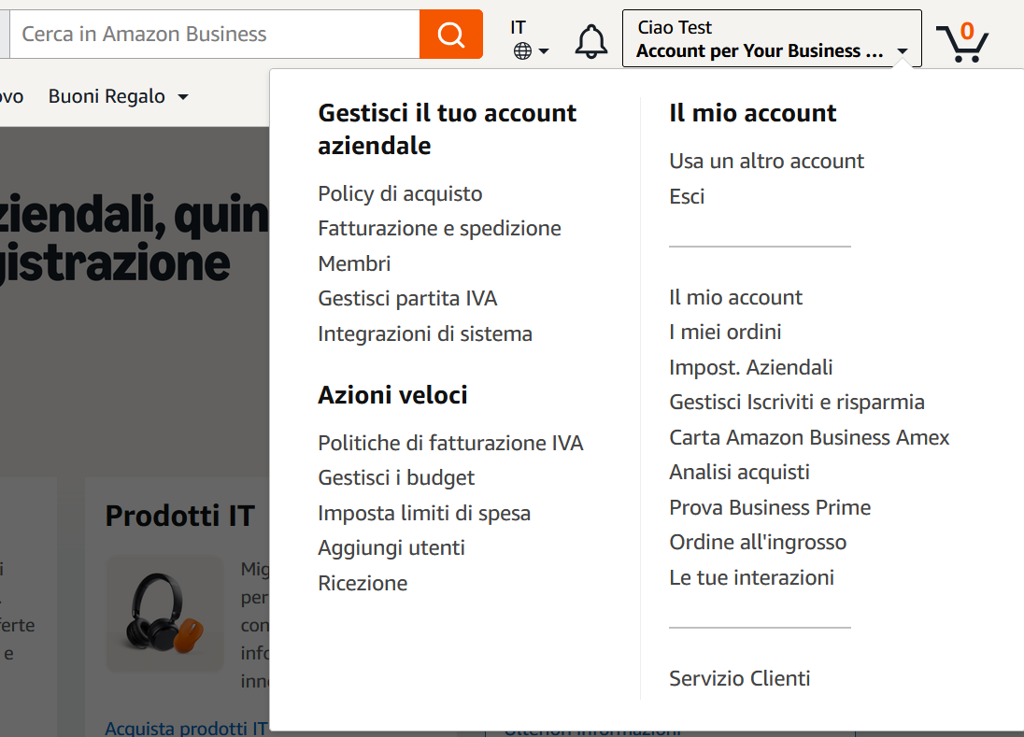Open Fatturazione e spedizione settings
Viewport: 1024px width, 737px height.
[440, 228]
